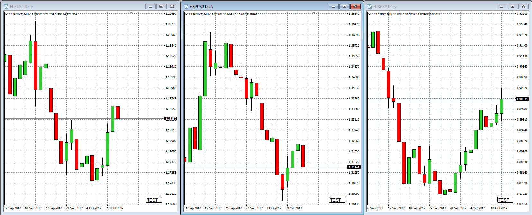Image resolution: width=532 pixels, height=215 pixels.
Task: Click the EURGBP chart window icon
Action: point(369,6)
